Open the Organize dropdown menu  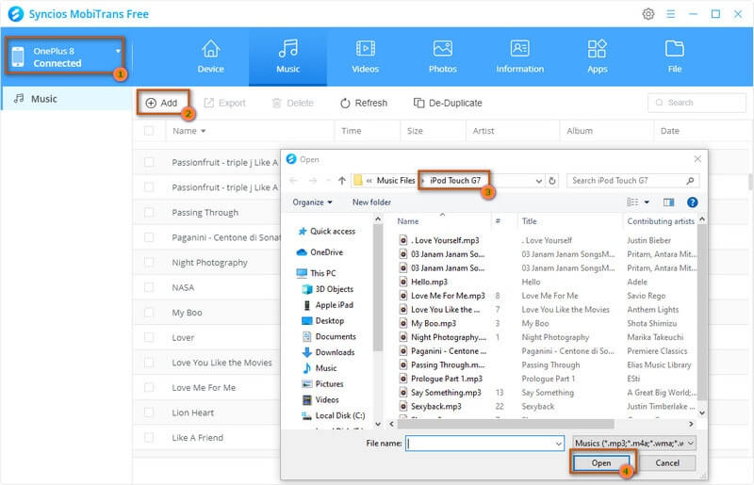(x=312, y=202)
